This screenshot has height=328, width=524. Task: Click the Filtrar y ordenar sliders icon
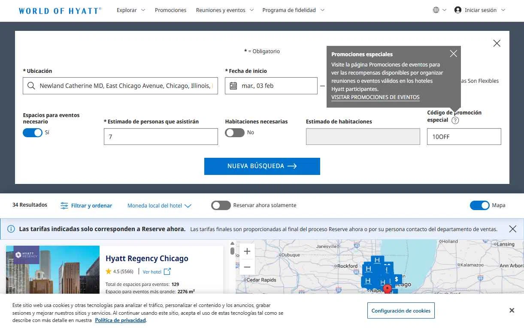[64, 206]
